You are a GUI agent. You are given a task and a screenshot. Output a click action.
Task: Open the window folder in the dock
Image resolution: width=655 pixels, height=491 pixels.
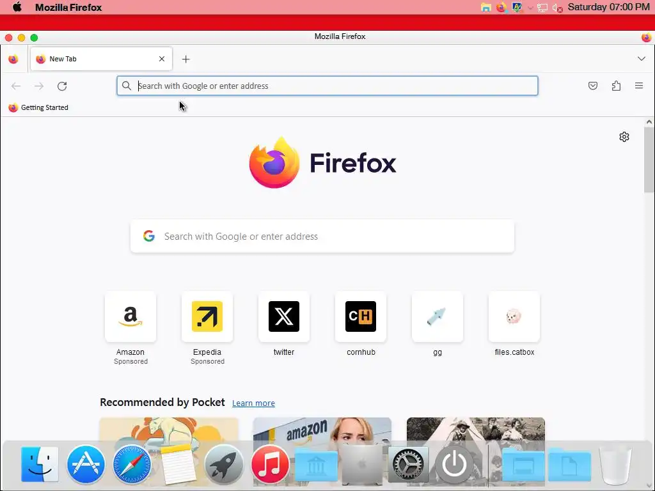523,465
